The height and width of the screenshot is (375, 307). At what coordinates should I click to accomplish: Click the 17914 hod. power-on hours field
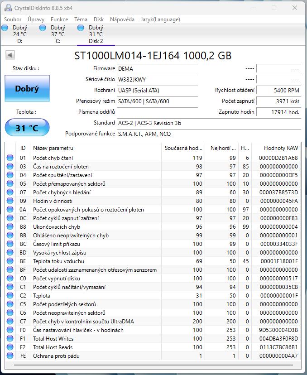point(278,112)
